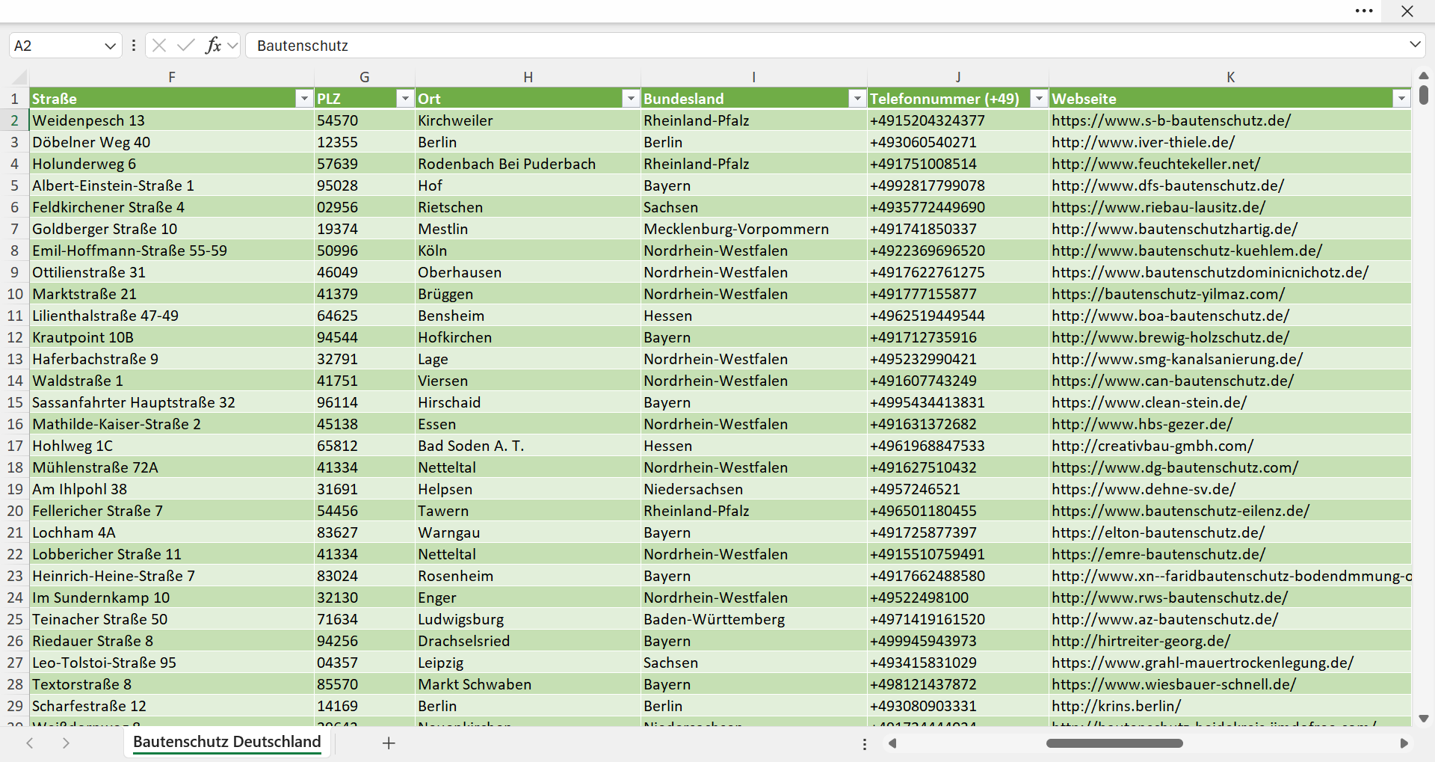Select the cell Rodenbach Bei Puderbach
This screenshot has height=762, width=1435.
coord(528,164)
